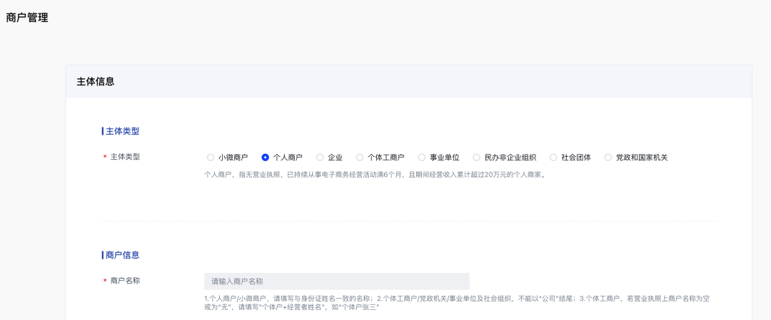Pick the 个体工商户 radio option

360,158
